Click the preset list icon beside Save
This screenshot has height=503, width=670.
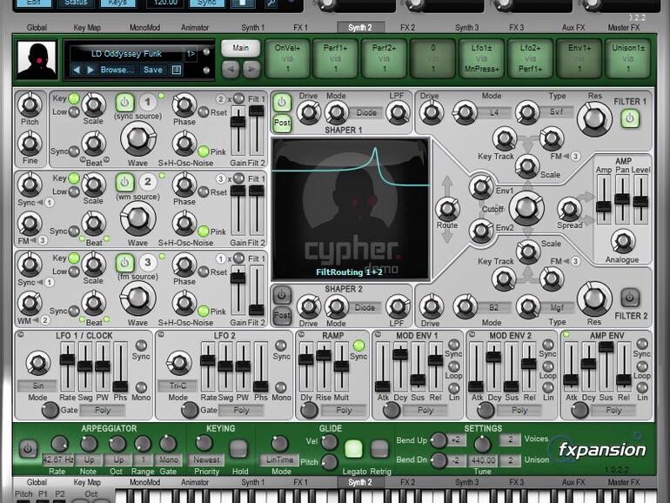[177, 70]
